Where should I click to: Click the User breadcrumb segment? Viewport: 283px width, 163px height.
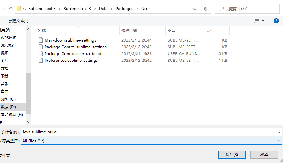coord(146,9)
